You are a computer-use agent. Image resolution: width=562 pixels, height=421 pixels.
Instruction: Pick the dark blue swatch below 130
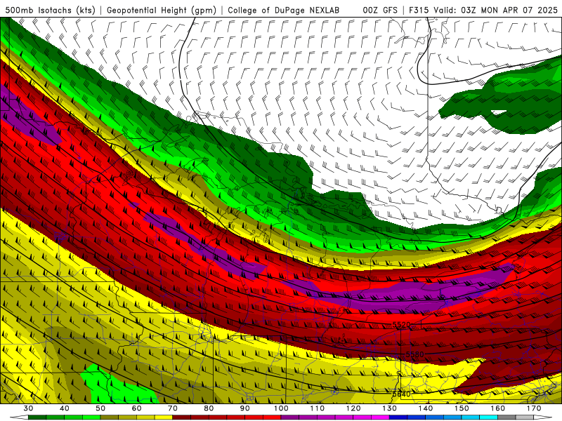click(398, 417)
